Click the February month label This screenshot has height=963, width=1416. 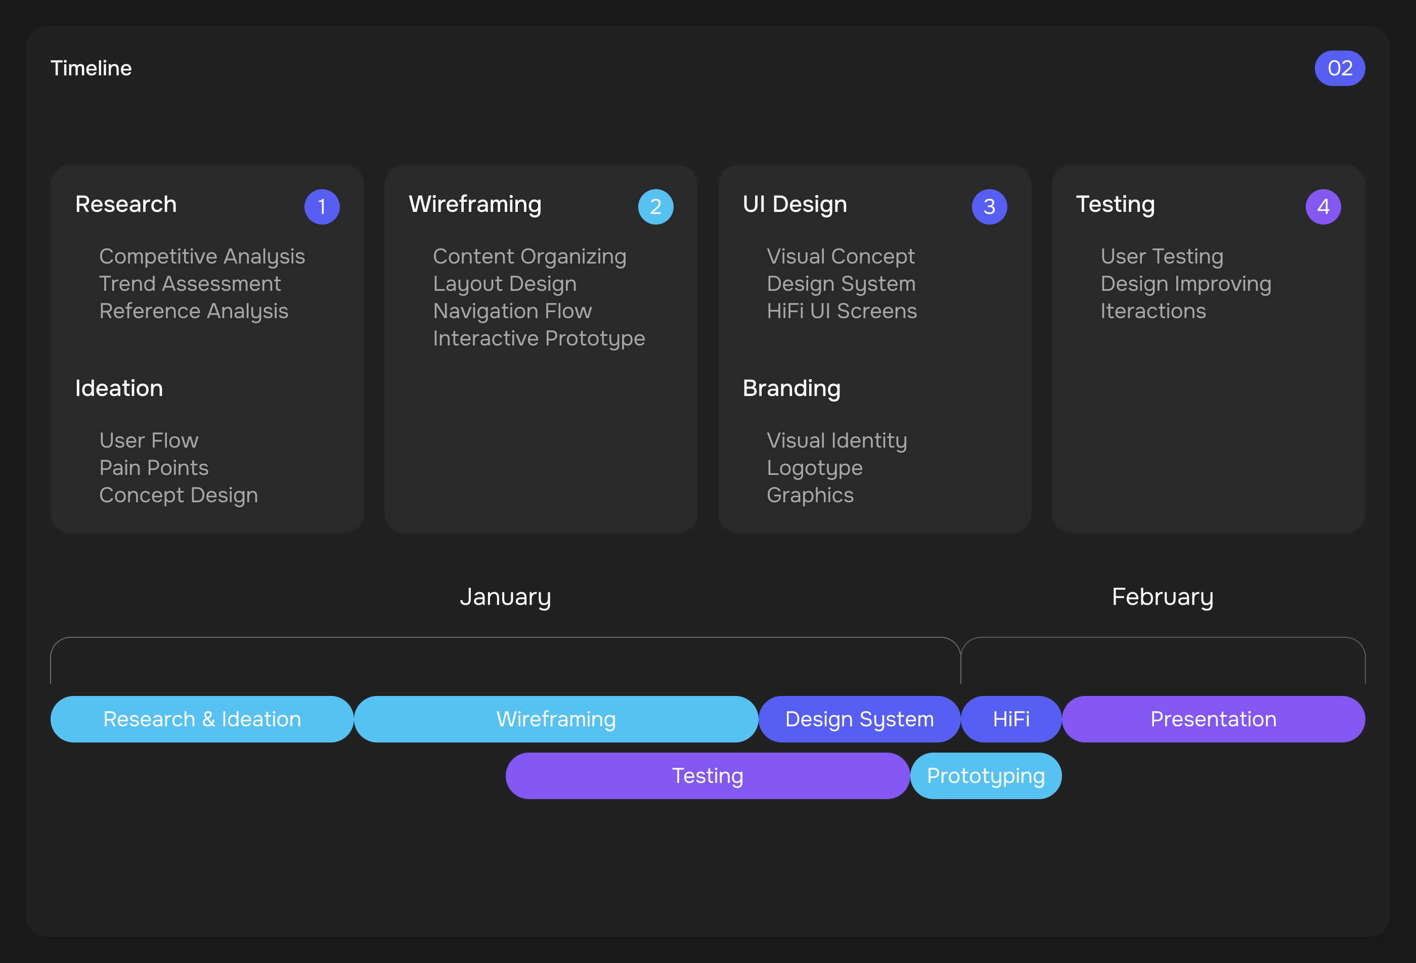(x=1163, y=597)
